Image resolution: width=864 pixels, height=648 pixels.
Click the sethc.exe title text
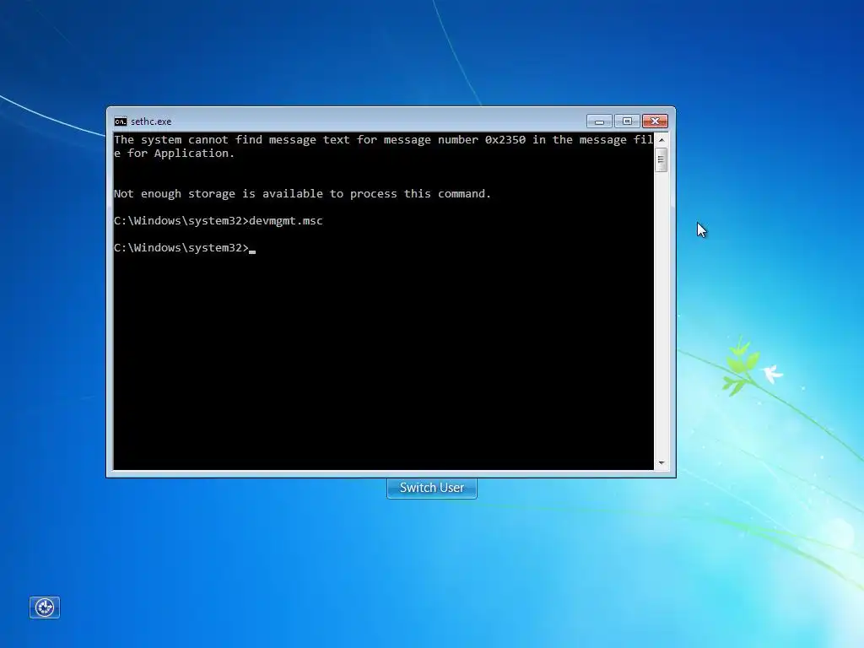[x=151, y=121]
